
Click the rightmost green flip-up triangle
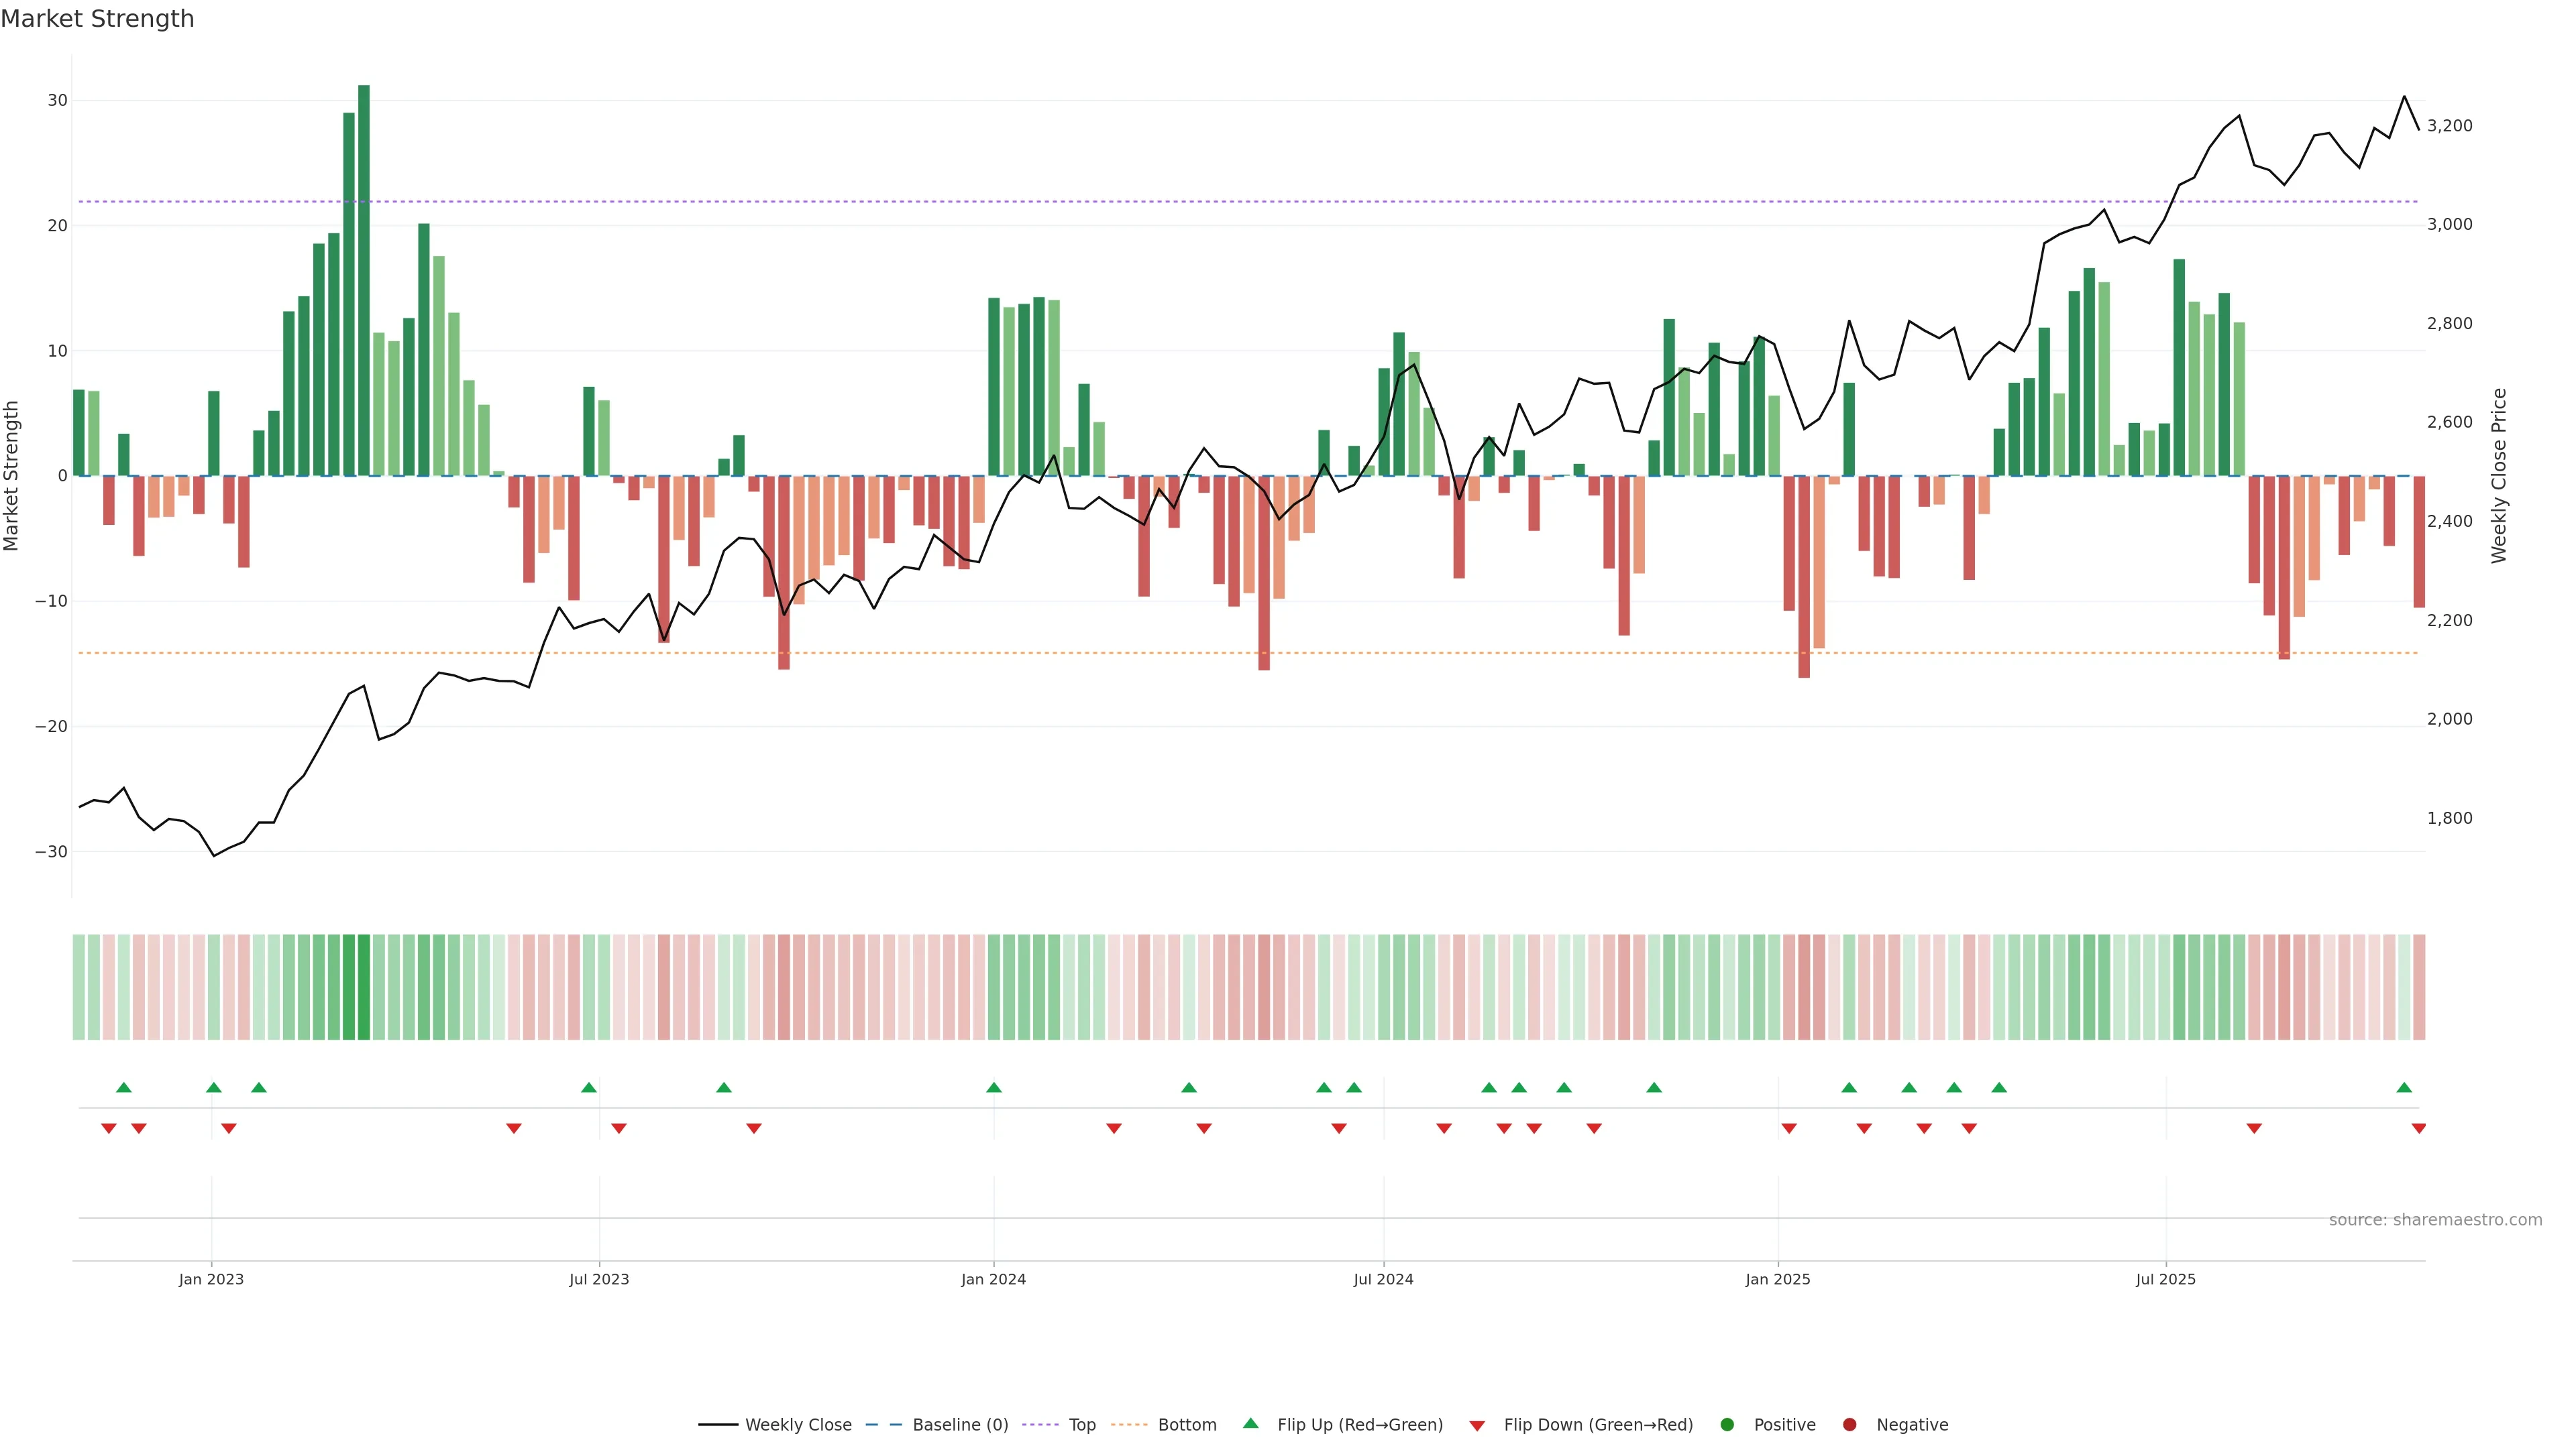(x=2404, y=1087)
